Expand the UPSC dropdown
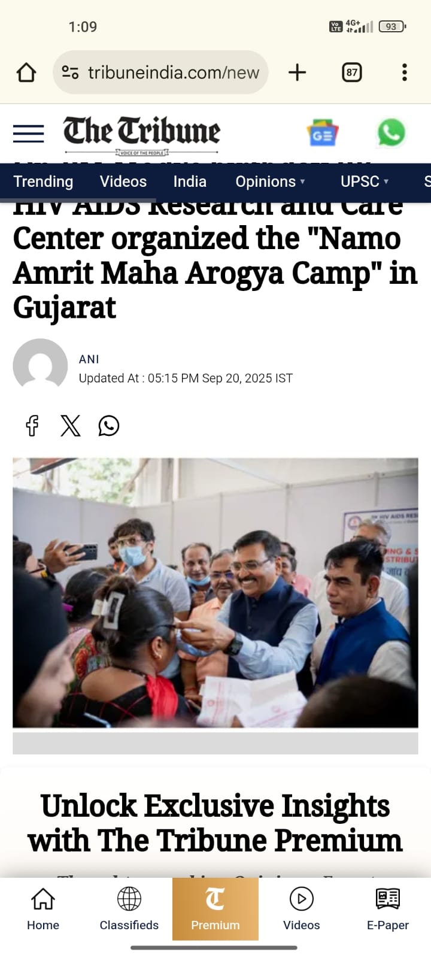 365,181
